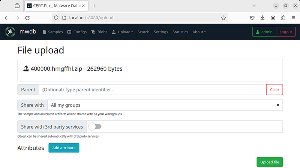
Task: Expand the Upload navbar dropdown
Action: 123,32
